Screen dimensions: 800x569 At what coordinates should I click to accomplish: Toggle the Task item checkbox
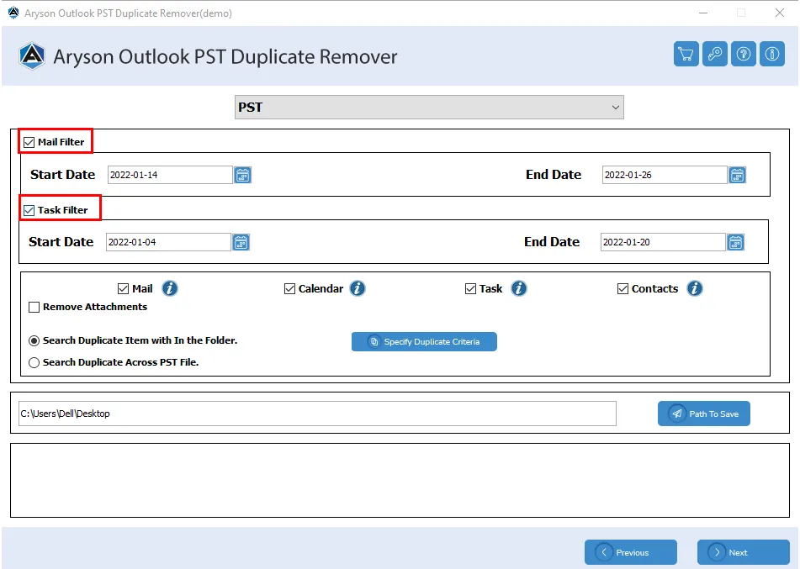[x=470, y=289]
